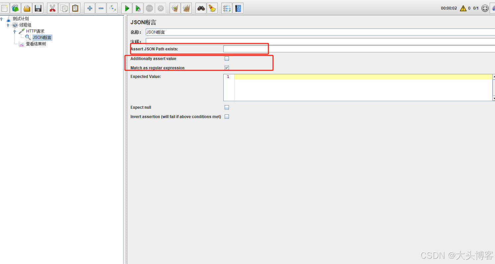Select JSON断言 node in the tree
Image resolution: width=495 pixels, height=264 pixels.
pyautogui.click(x=42, y=37)
